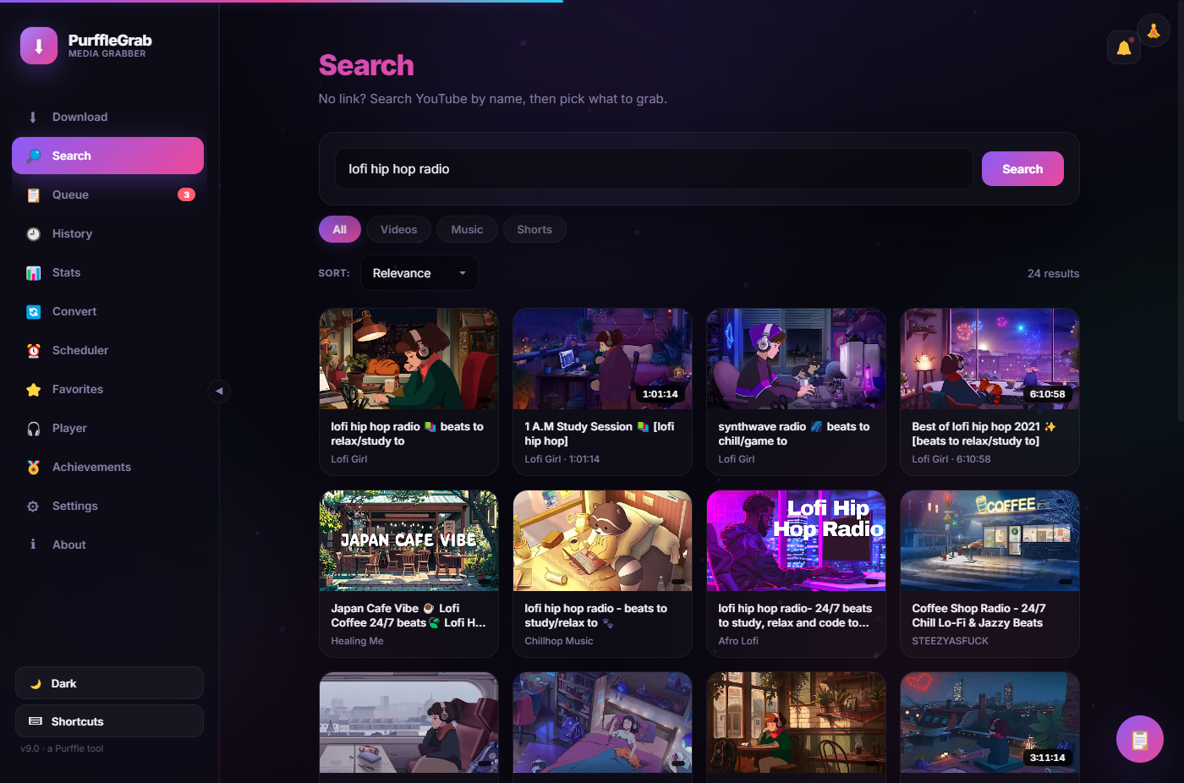Screen dimensions: 1184x783
Task: Open the Player page label
Action: pos(69,428)
